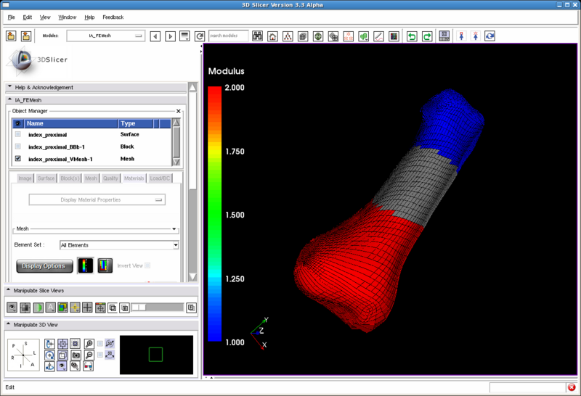Collapse the Manipulate Slice Views panel
The height and width of the screenshot is (396, 581).
point(9,291)
